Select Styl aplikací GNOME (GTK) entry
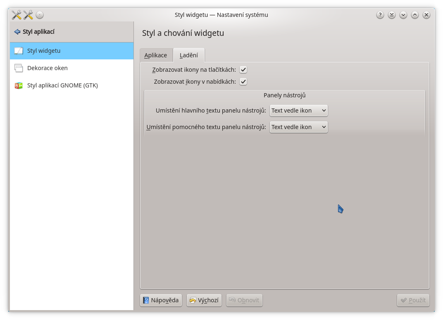The width and height of the screenshot is (443, 320). coord(62,85)
